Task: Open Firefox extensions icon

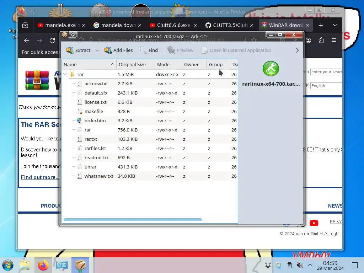Action: 321,41
